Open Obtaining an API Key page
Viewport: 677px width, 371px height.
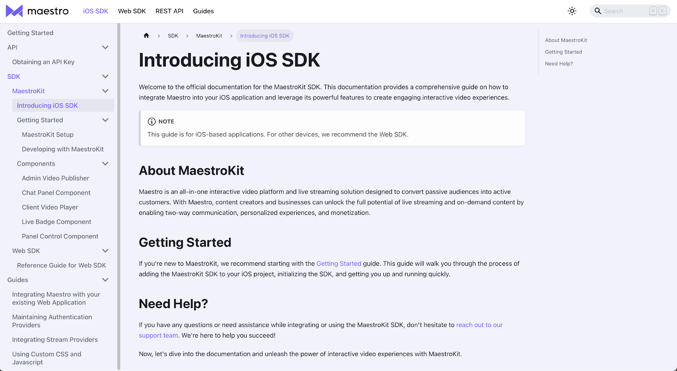[x=43, y=62]
